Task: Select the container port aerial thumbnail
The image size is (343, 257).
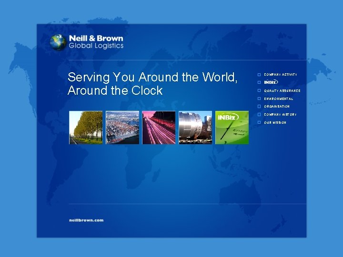Action: click(x=122, y=128)
